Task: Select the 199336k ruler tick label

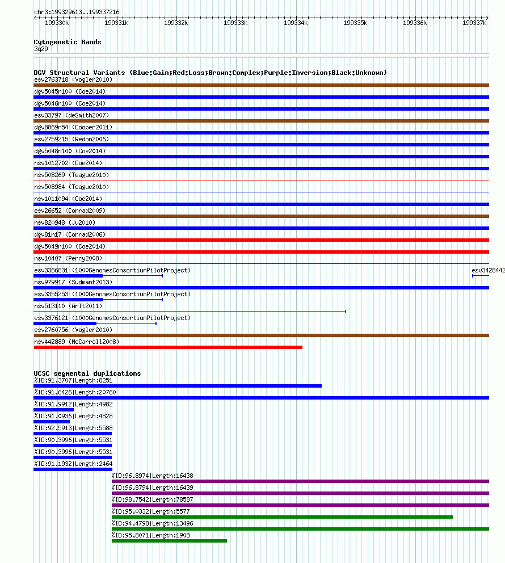Action: coord(415,23)
